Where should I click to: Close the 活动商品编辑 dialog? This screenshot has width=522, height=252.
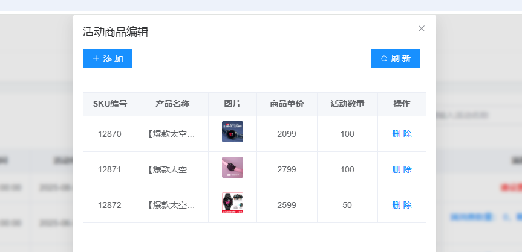pos(422,28)
